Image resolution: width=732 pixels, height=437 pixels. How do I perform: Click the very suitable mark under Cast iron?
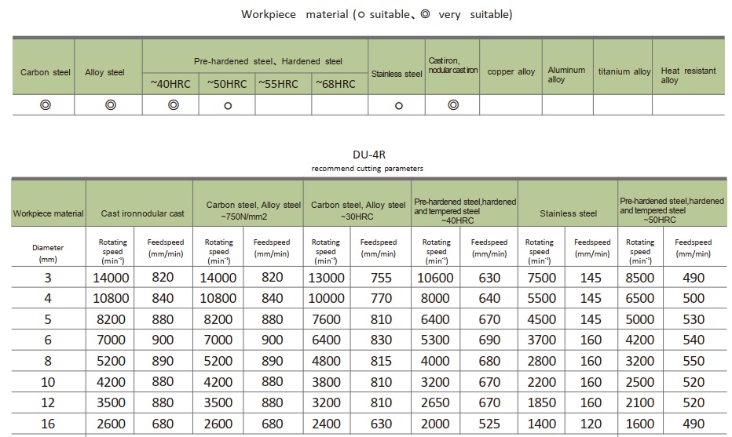click(453, 105)
